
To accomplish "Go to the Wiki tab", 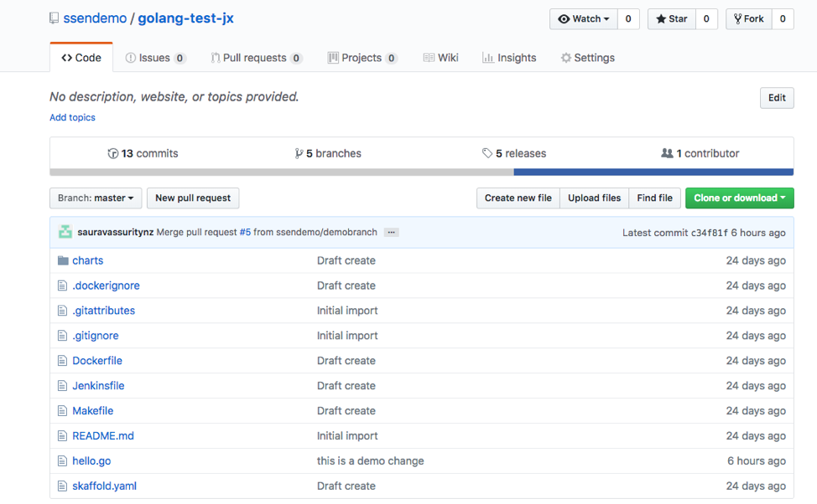I will coord(441,58).
